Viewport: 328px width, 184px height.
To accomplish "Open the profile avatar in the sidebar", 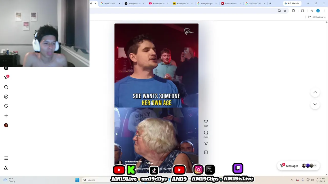I will (x=6, y=125).
